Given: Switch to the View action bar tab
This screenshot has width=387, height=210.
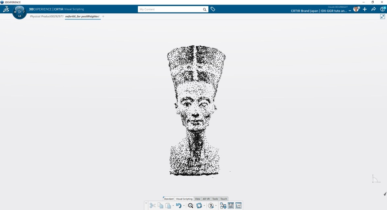Looking at the screenshot, I should 198,199.
